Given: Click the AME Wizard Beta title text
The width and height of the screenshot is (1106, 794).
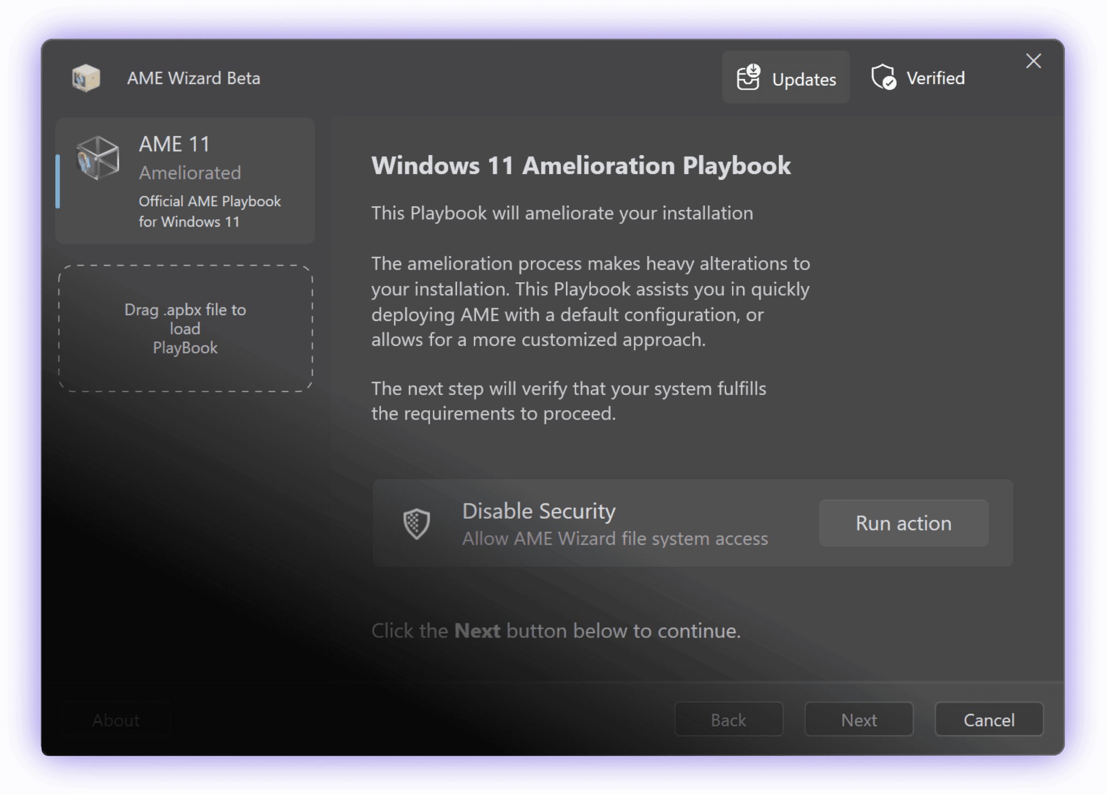Looking at the screenshot, I should tap(194, 78).
